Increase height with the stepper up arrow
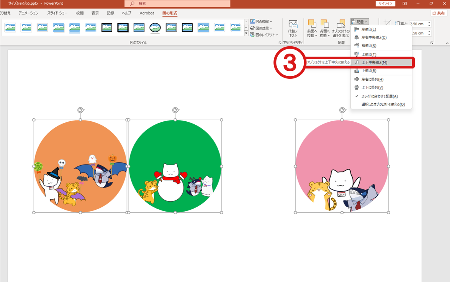Image resolution: width=450 pixels, height=282 pixels. (x=429, y=22)
